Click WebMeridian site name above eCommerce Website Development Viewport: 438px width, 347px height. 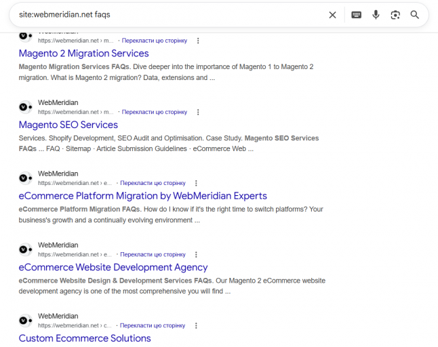pyautogui.click(x=58, y=245)
